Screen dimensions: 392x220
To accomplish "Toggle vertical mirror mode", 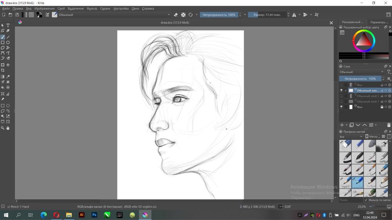I will coord(305,15).
